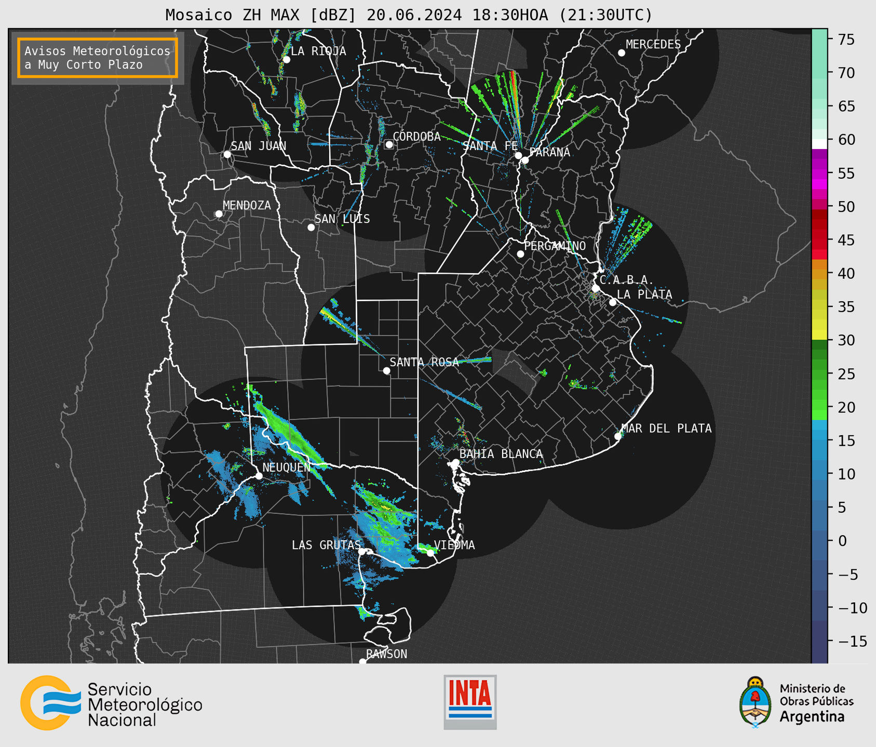Click the CÓRDOBA city marker
This screenshot has height=747, width=876.
pos(389,144)
